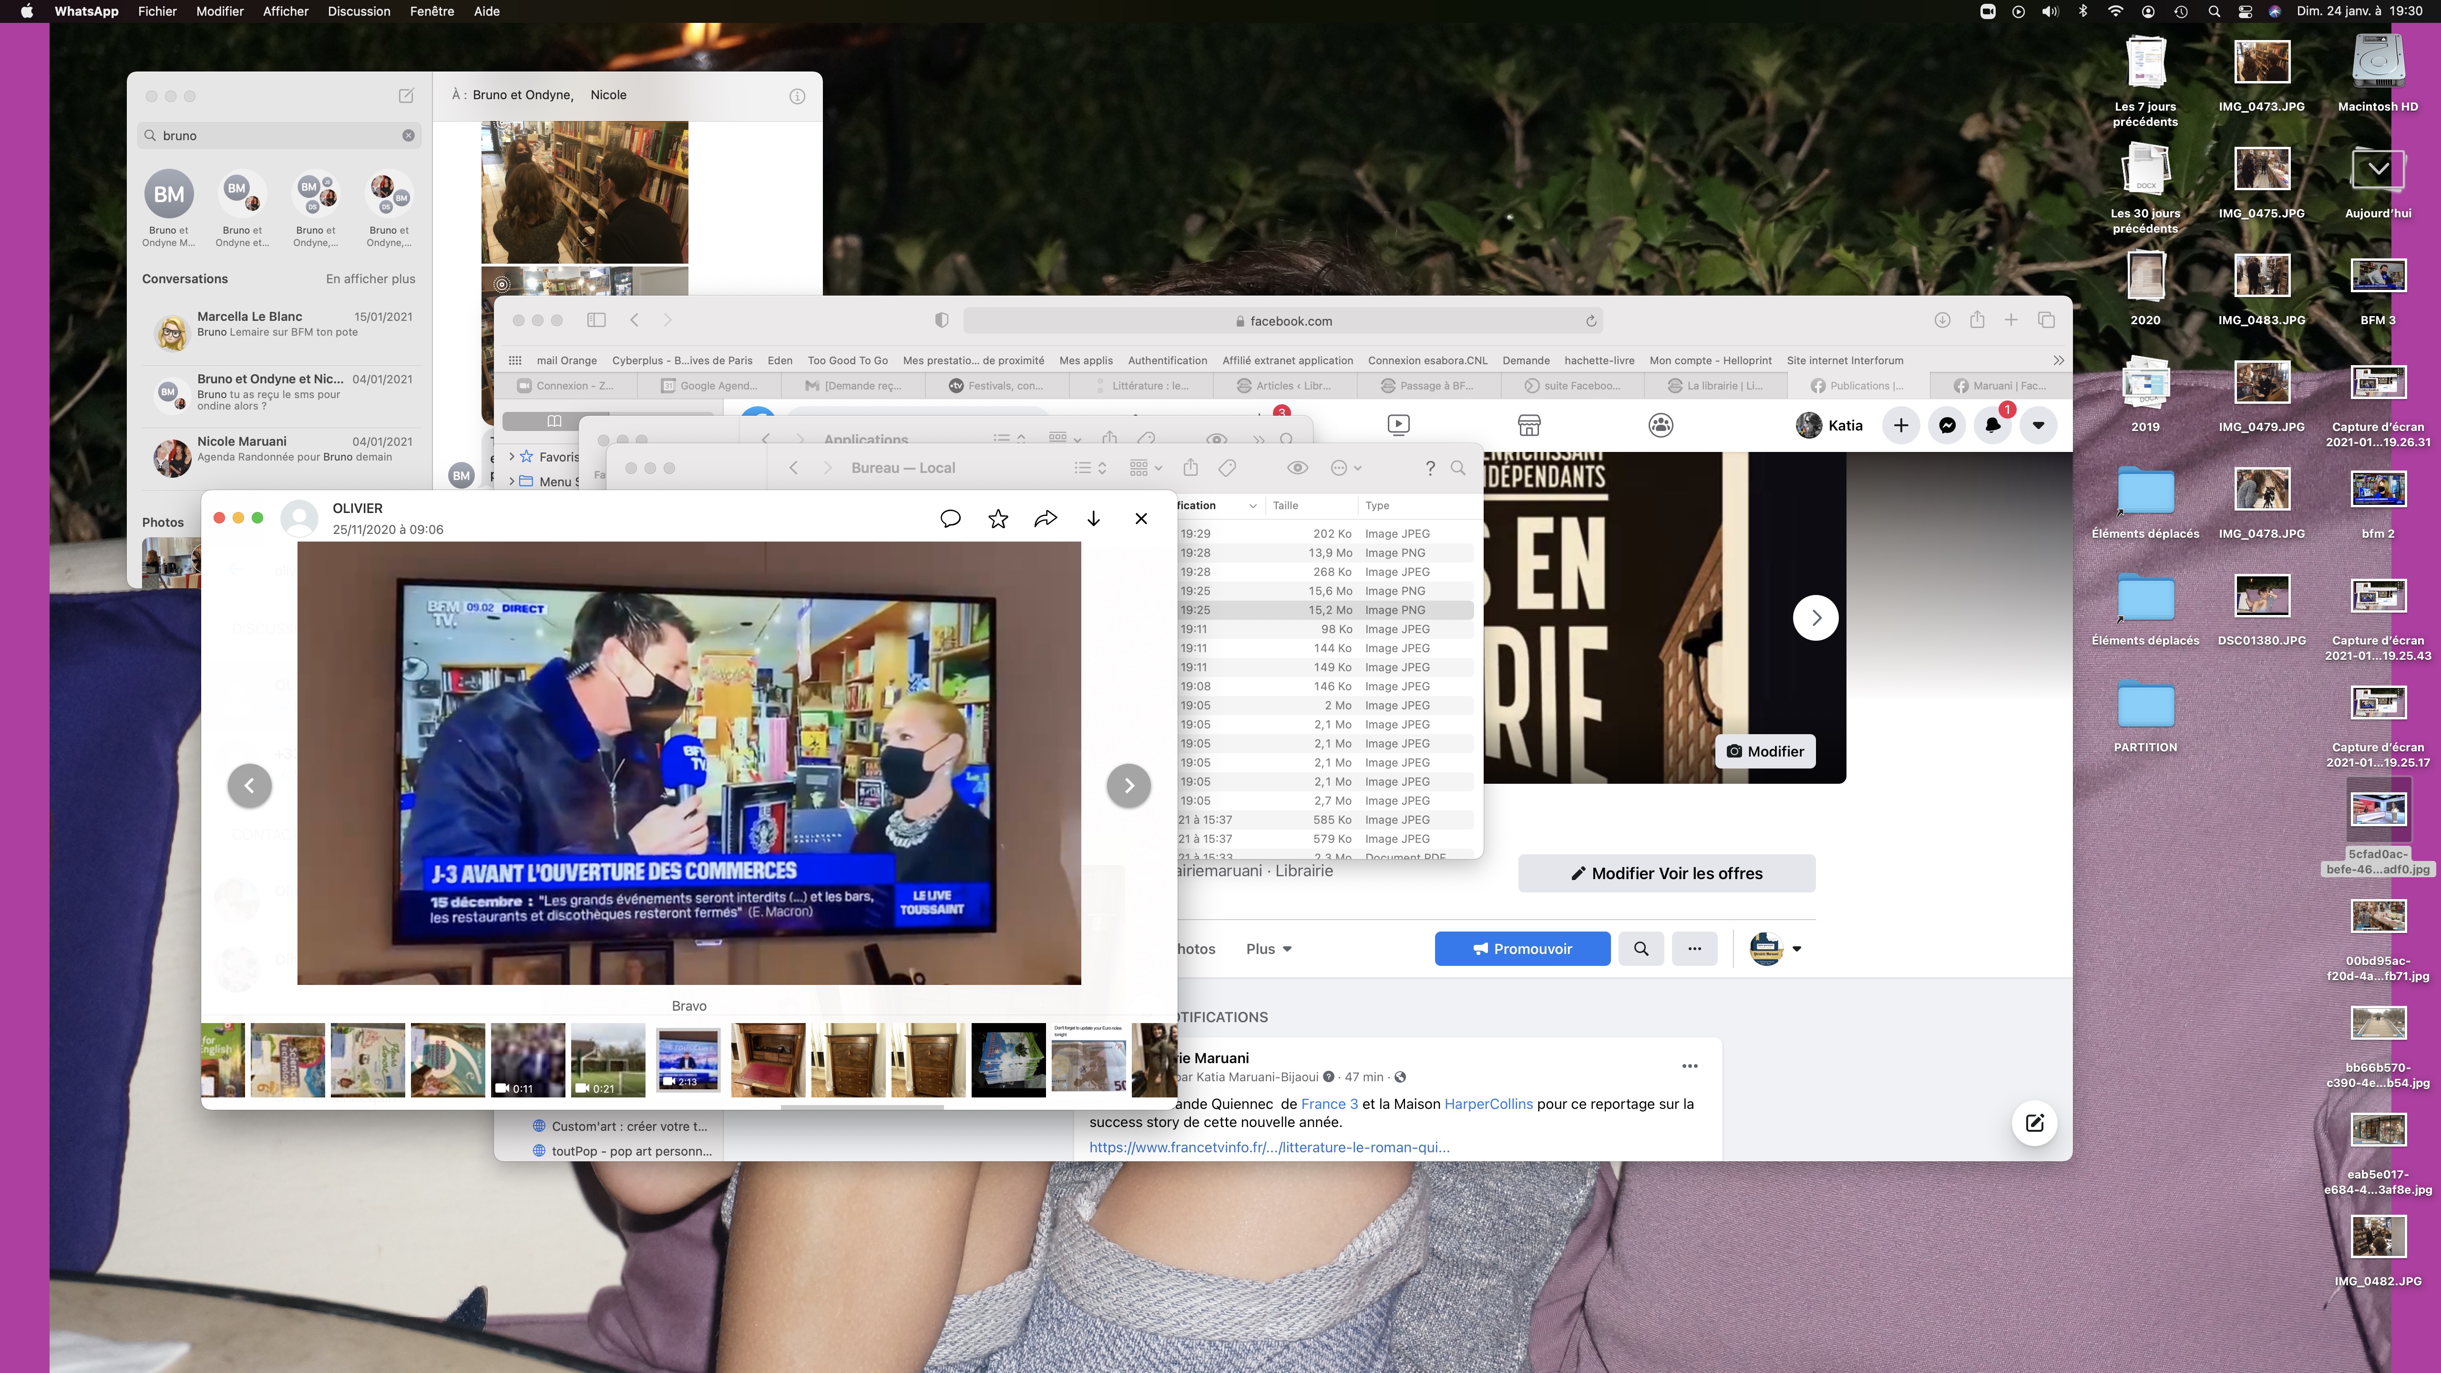Viewport: 2441px width, 1373px height.
Task: Open Katia profile link
Action: coord(1829,425)
